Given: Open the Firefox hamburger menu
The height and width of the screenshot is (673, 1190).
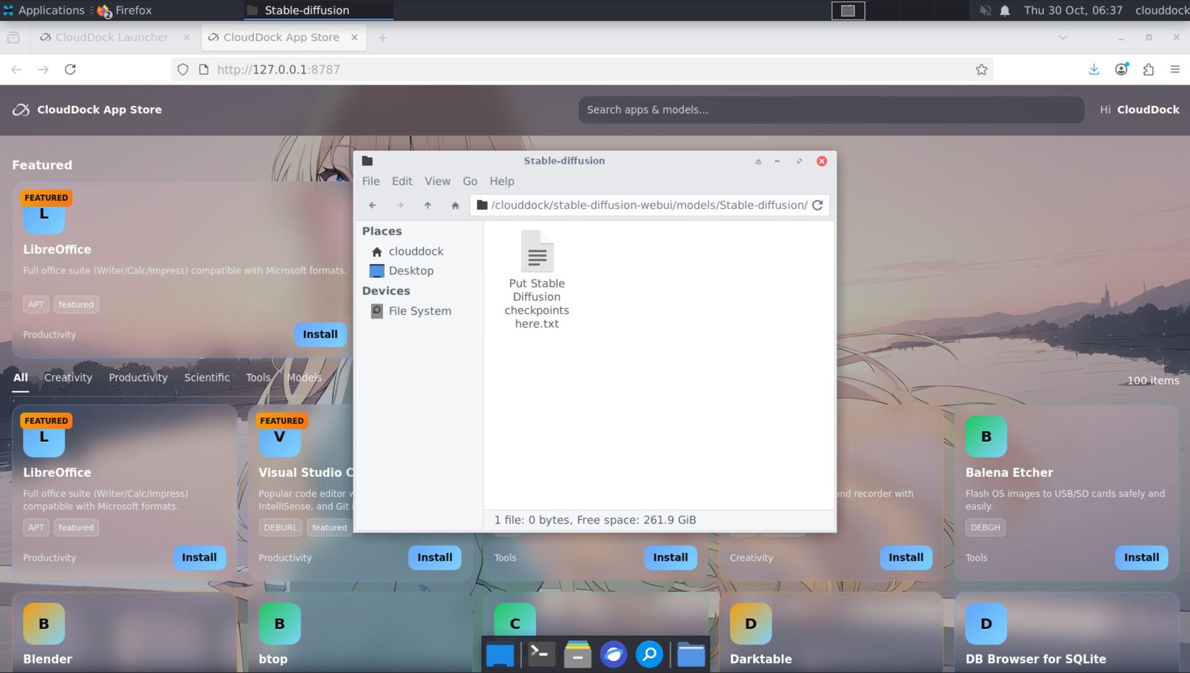Looking at the screenshot, I should pos(1174,69).
